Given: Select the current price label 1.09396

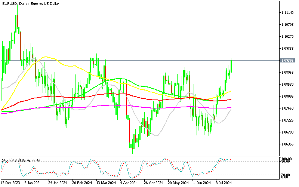Looking at the screenshot, I should (288, 60).
